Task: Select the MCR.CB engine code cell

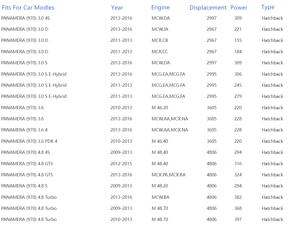Action: point(160,40)
